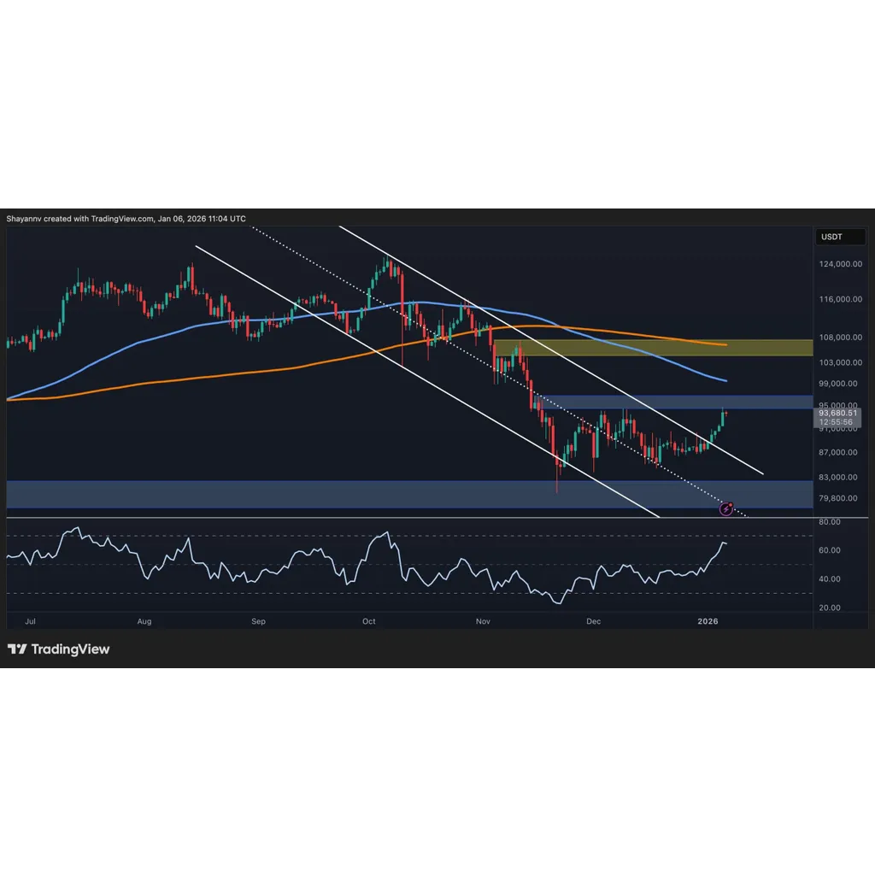Click the Aug time axis label
The width and height of the screenshot is (875, 875).
(144, 621)
